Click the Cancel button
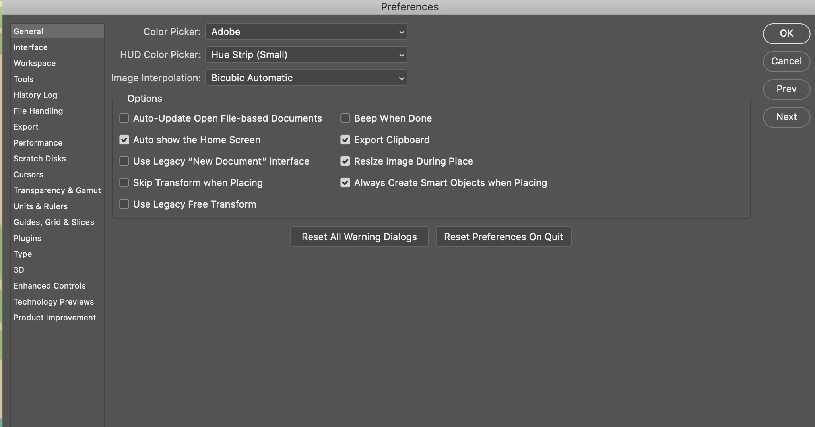815x427 pixels. coord(786,61)
